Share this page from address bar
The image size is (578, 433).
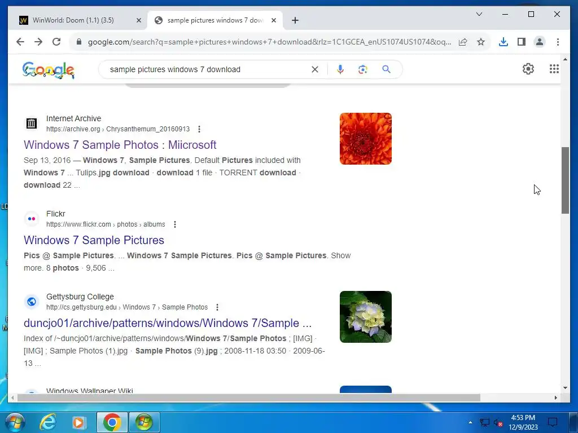tap(463, 42)
